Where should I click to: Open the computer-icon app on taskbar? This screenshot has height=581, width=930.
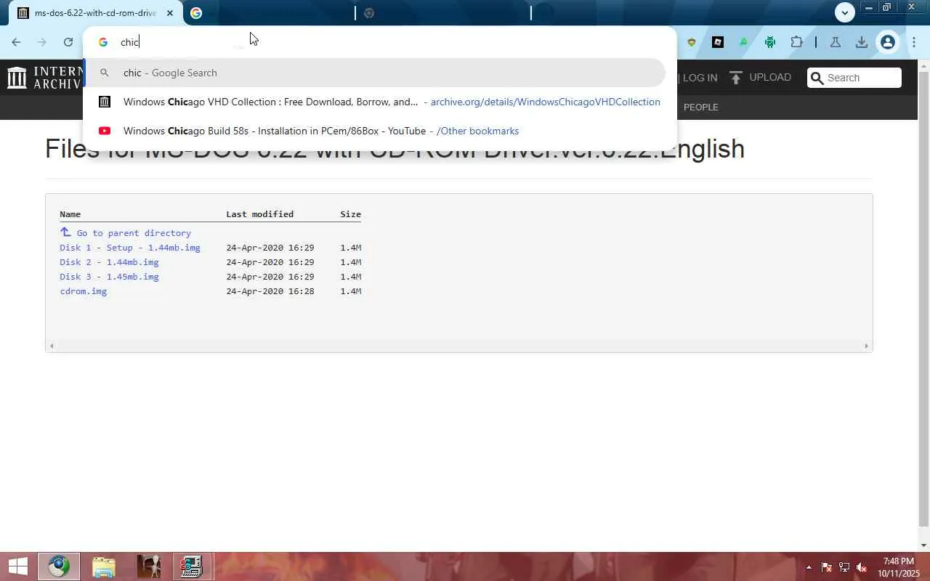tap(192, 566)
